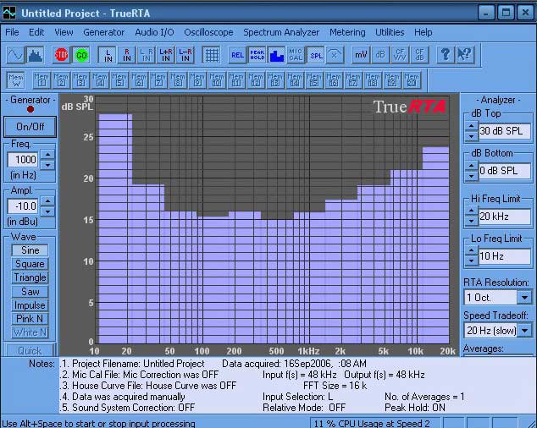Viewport: 537px width, 428px height.
Task: Click the Project Filename note line
Action: click(x=134, y=364)
